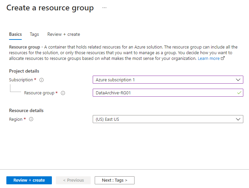The height and width of the screenshot is (188, 249).
Task: Click the Project details heading
Action: 24,71
